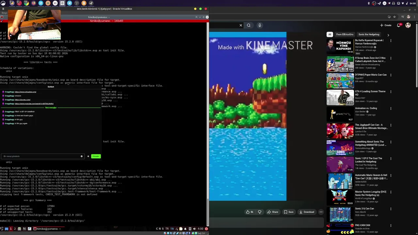Open the Wi-Fi network tray icon
418x235 pixels.
[403, 3]
